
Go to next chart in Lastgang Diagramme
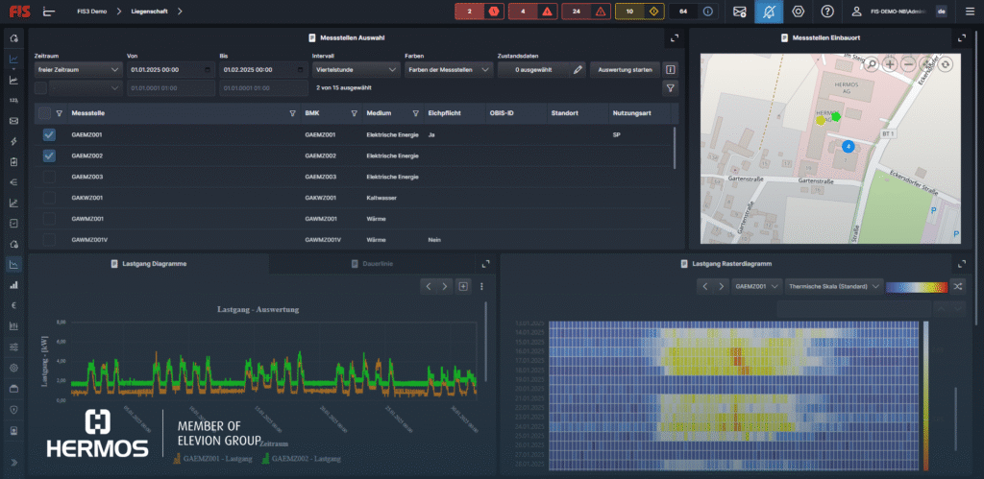(444, 286)
